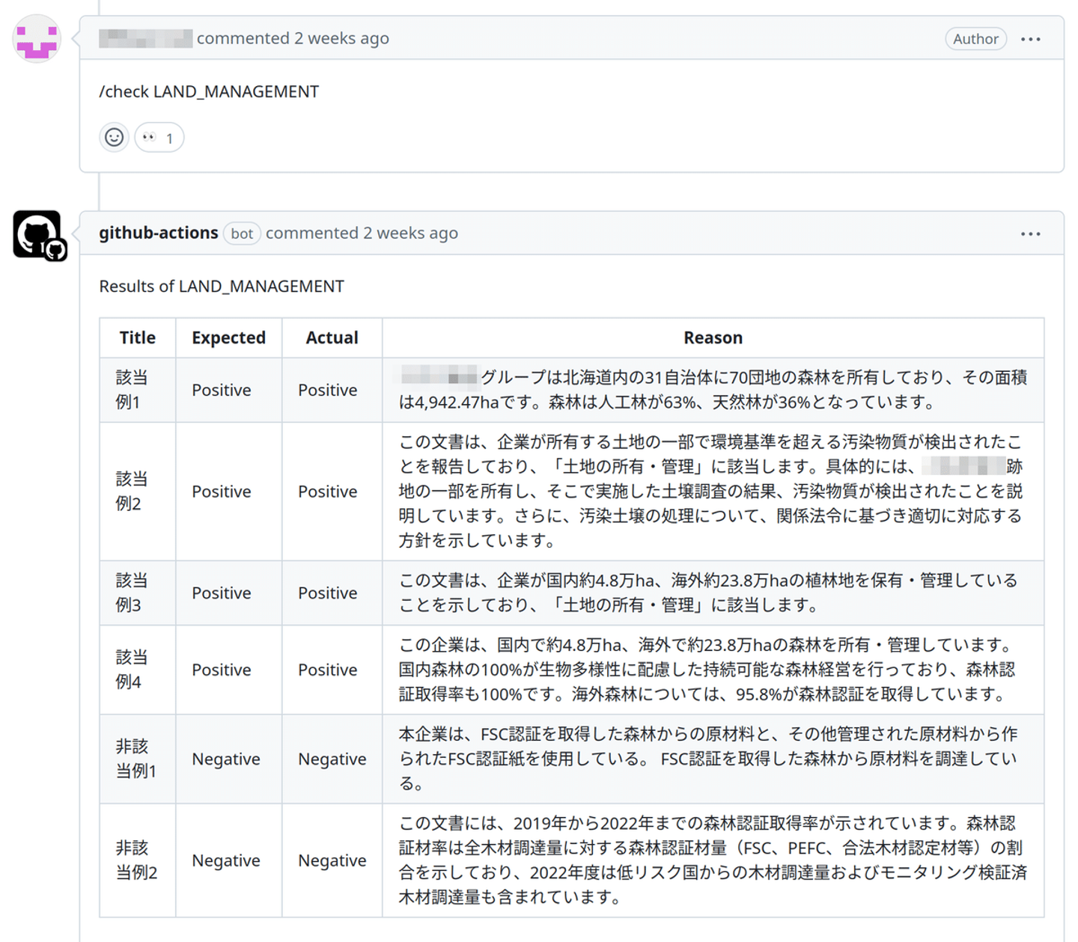Click the Title column header

[x=138, y=338]
